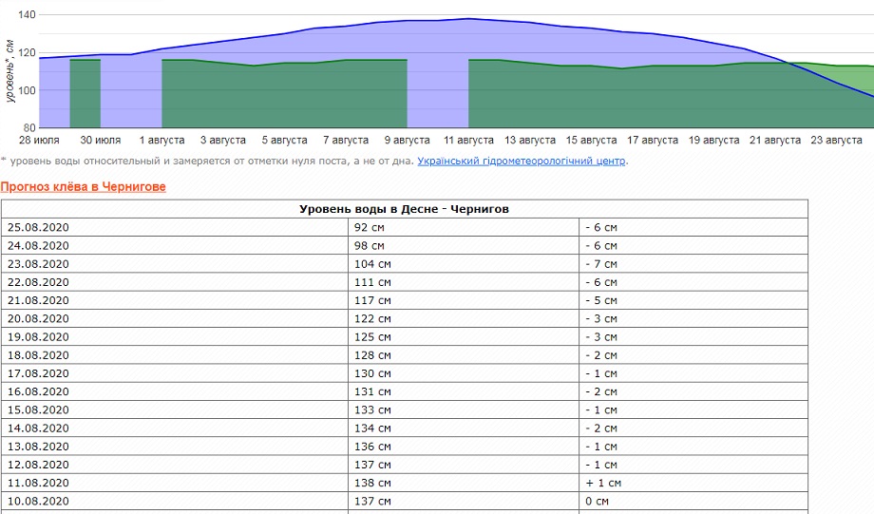
Task: Click the narrow green block before 30 июля
Action: [85, 93]
